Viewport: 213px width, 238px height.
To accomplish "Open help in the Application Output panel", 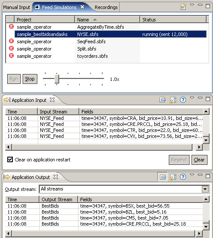I will 183,177.
